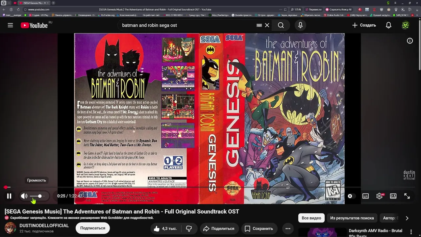Mute audio on the SEGA Genesis Music tab
The width and height of the screenshot is (421, 237).
pyautogui.click(x=45, y=3)
